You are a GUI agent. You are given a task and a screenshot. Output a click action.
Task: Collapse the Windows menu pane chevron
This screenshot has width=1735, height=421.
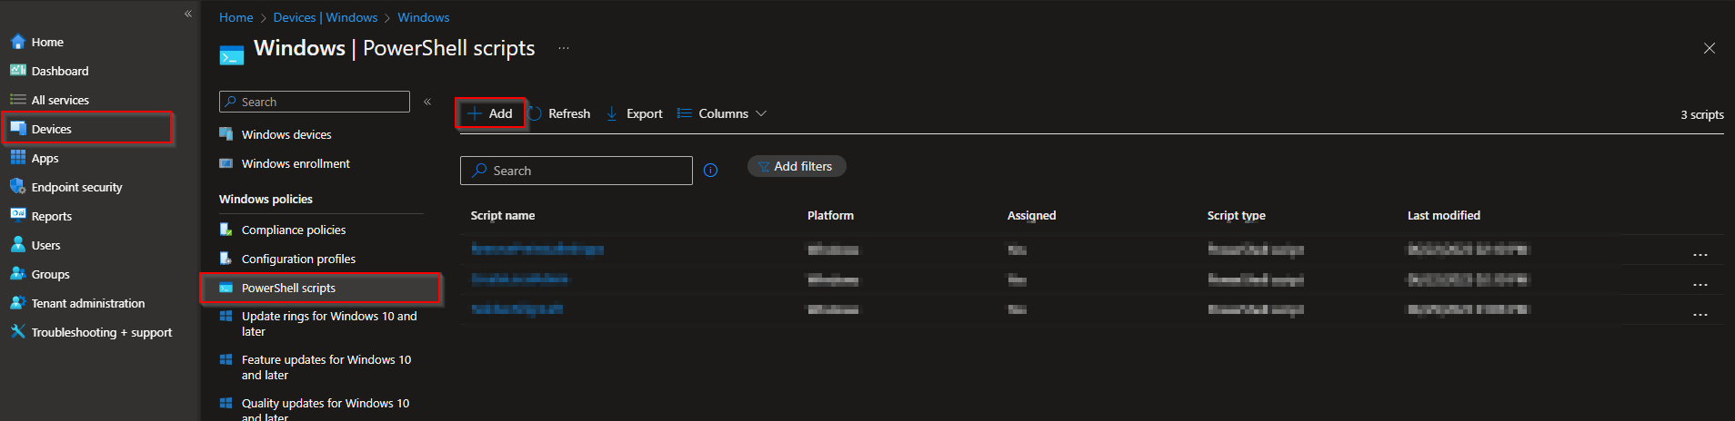point(427,102)
